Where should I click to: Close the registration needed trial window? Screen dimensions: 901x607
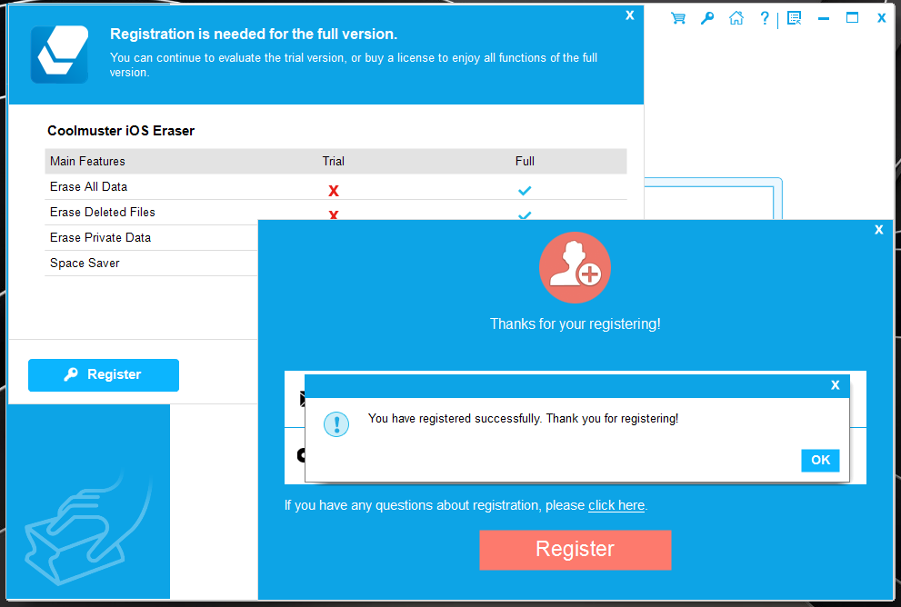[630, 15]
